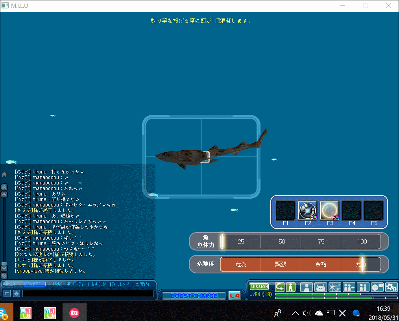Switch to the ギルド chat tab
The height and width of the screenshot is (321, 399).
tap(98, 284)
